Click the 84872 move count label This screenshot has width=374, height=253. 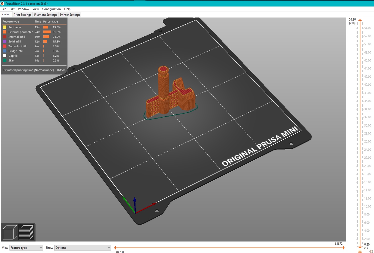[x=339, y=244]
